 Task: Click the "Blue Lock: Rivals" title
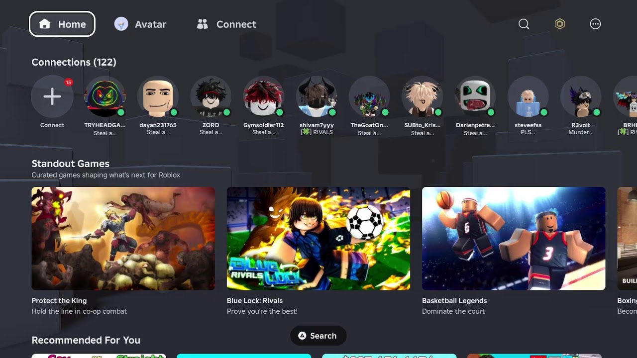[255, 301]
